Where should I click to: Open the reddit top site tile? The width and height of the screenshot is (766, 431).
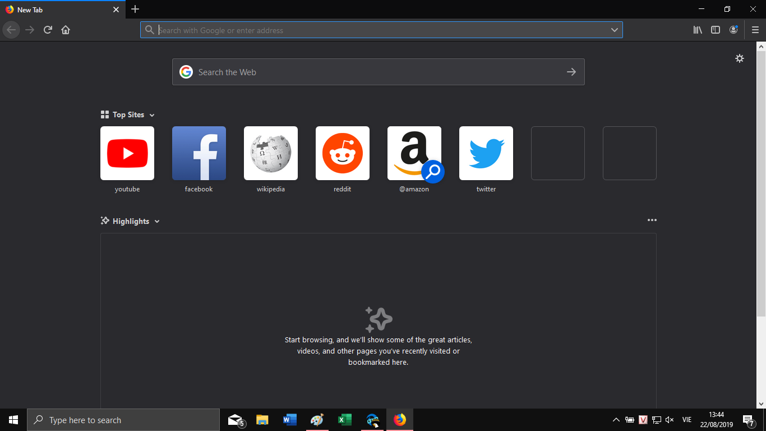343,153
